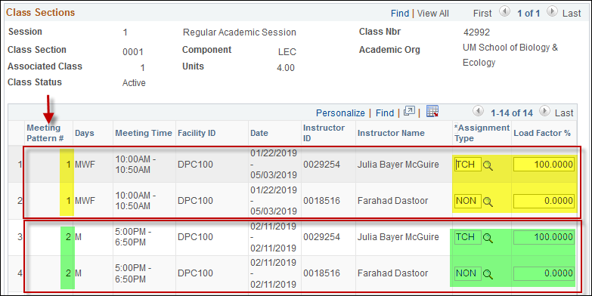The height and width of the screenshot is (296, 592).
Task: Click MWF days cell in row 1
Action: 85,165
